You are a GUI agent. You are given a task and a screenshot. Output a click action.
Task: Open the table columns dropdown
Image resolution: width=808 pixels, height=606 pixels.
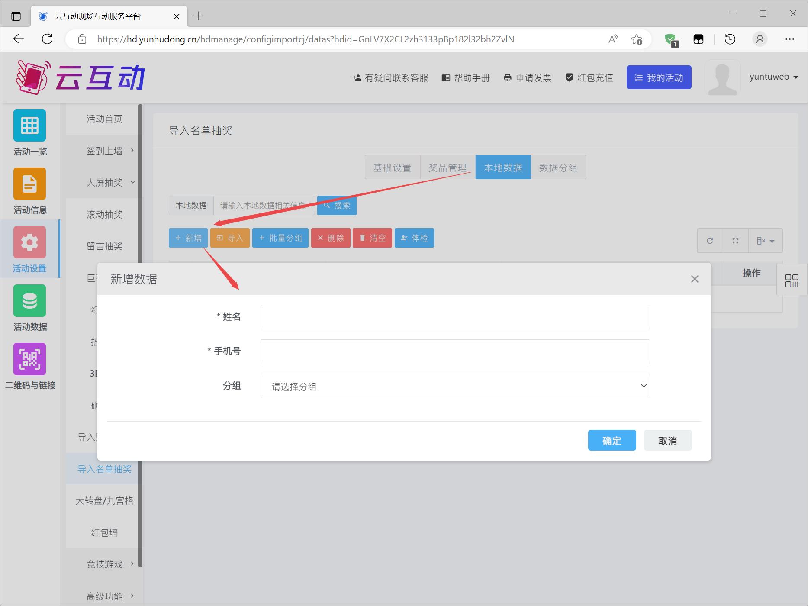pos(765,241)
